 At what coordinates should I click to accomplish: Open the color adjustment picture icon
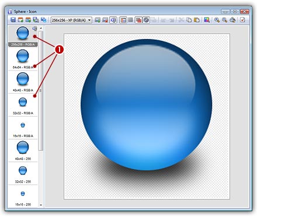(x=207, y=20)
